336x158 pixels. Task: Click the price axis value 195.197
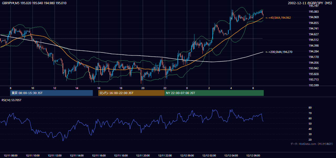click(313, 6)
